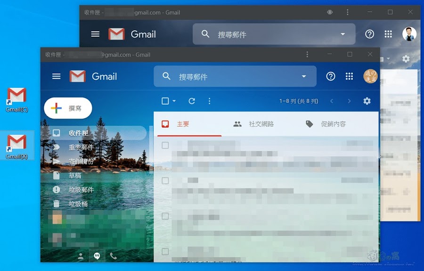Switch to 社交網路 tab
Image resolution: width=424 pixels, height=271 pixels.
pyautogui.click(x=261, y=124)
